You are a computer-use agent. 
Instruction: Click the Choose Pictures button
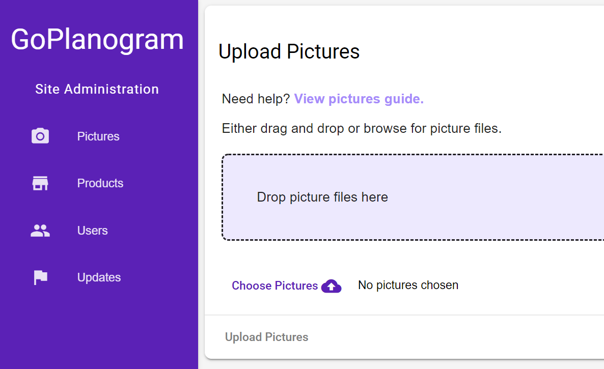(x=286, y=286)
